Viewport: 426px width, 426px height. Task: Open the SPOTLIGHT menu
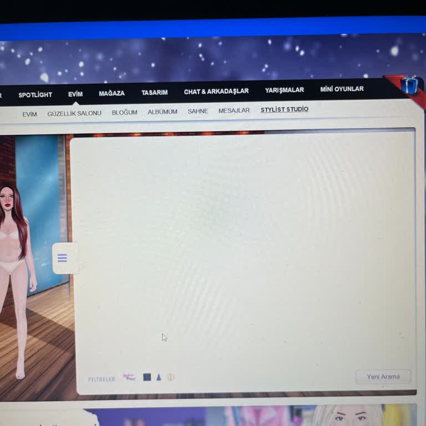(35, 95)
